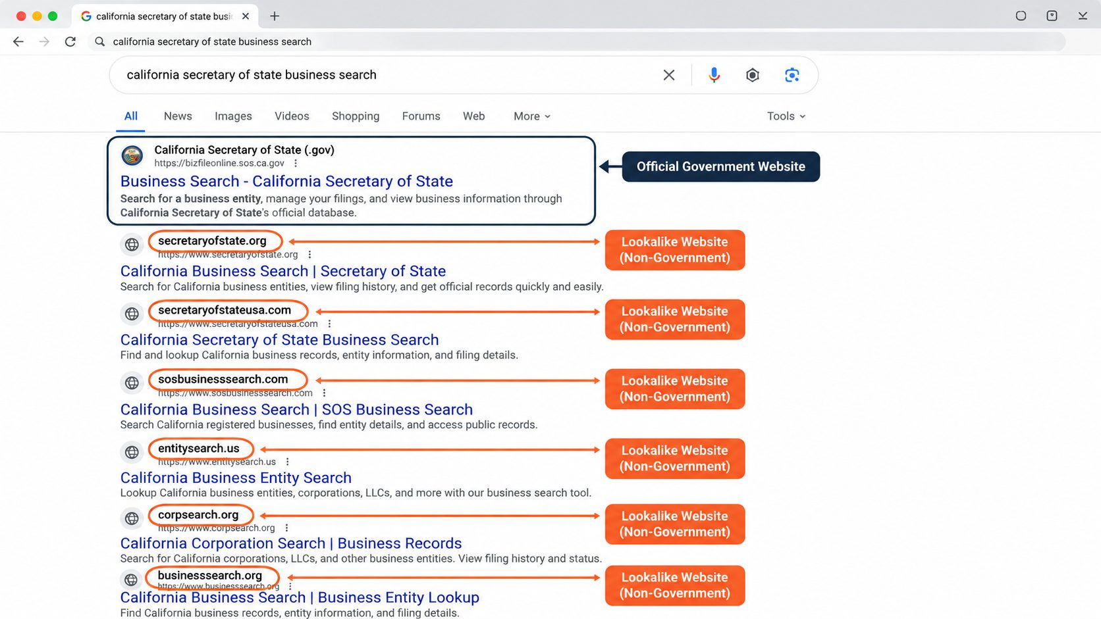The image size is (1101, 619).
Task: Expand the More search filters dropdown
Action: [532, 116]
